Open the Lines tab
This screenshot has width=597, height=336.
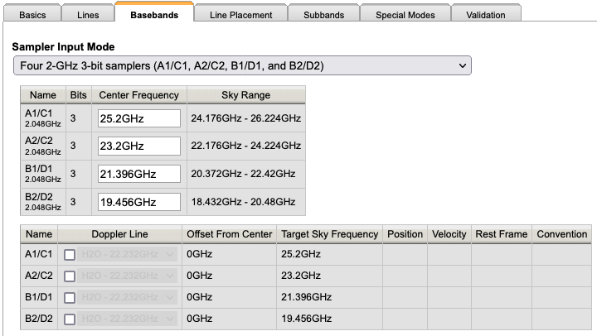point(87,15)
